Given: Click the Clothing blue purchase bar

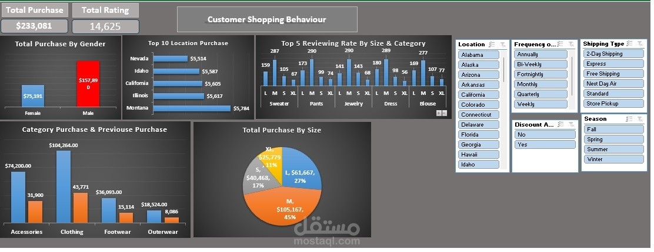Looking at the screenshot, I should (x=64, y=187).
